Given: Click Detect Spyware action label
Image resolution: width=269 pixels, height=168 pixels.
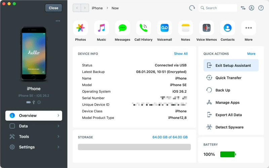Looking at the screenshot, I should coord(229,127).
